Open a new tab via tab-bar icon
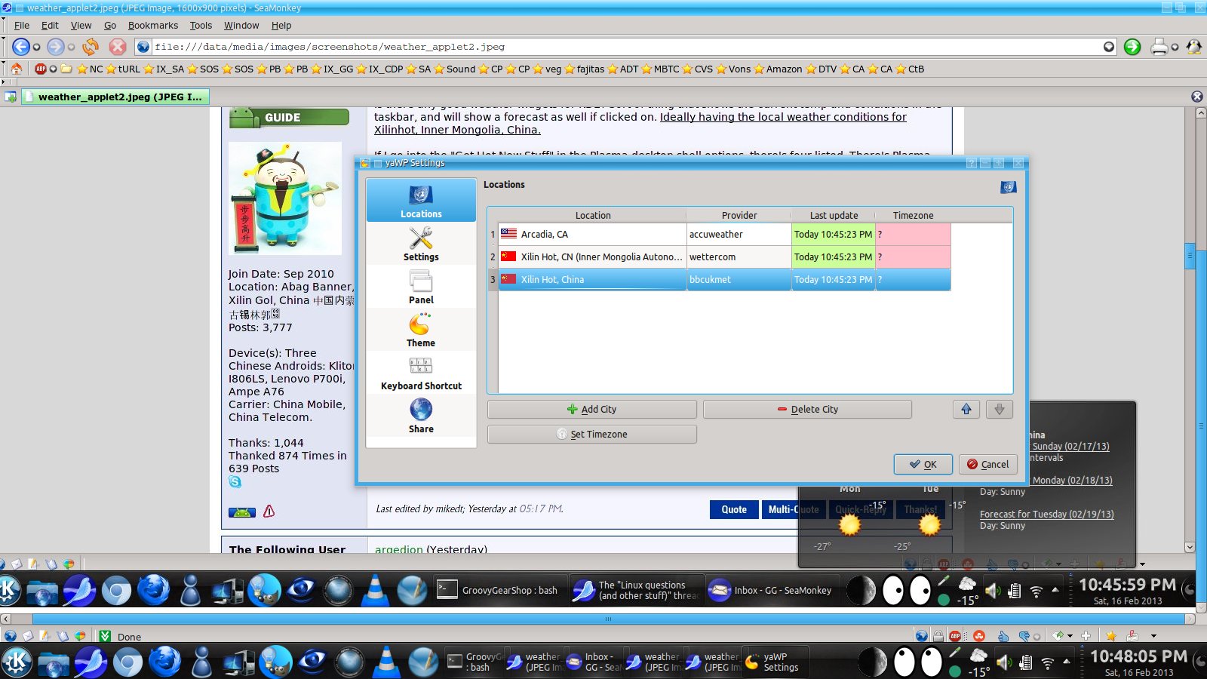This screenshot has width=1207, height=679. (11, 97)
